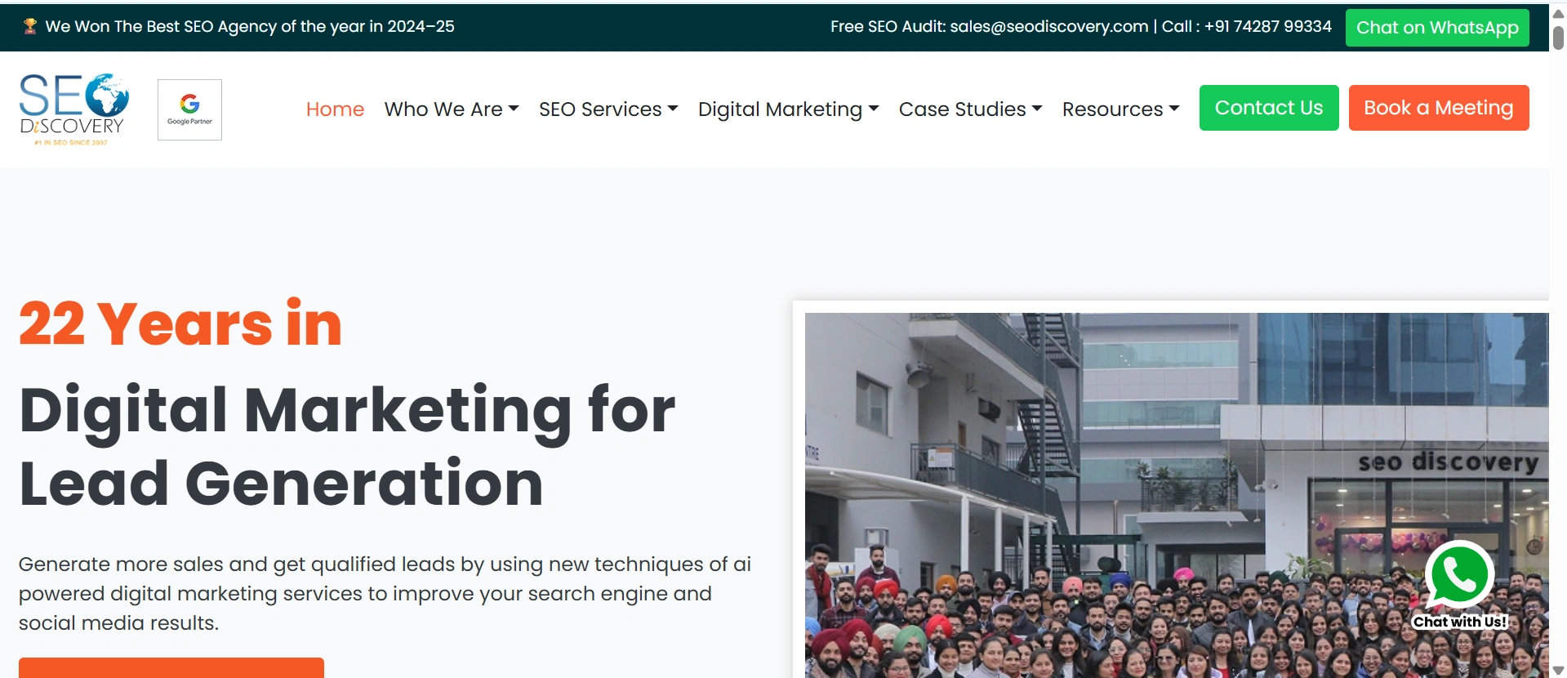Image resolution: width=1567 pixels, height=678 pixels.
Task: Click the "Generate more sales" hero paragraph
Action: 385,594
